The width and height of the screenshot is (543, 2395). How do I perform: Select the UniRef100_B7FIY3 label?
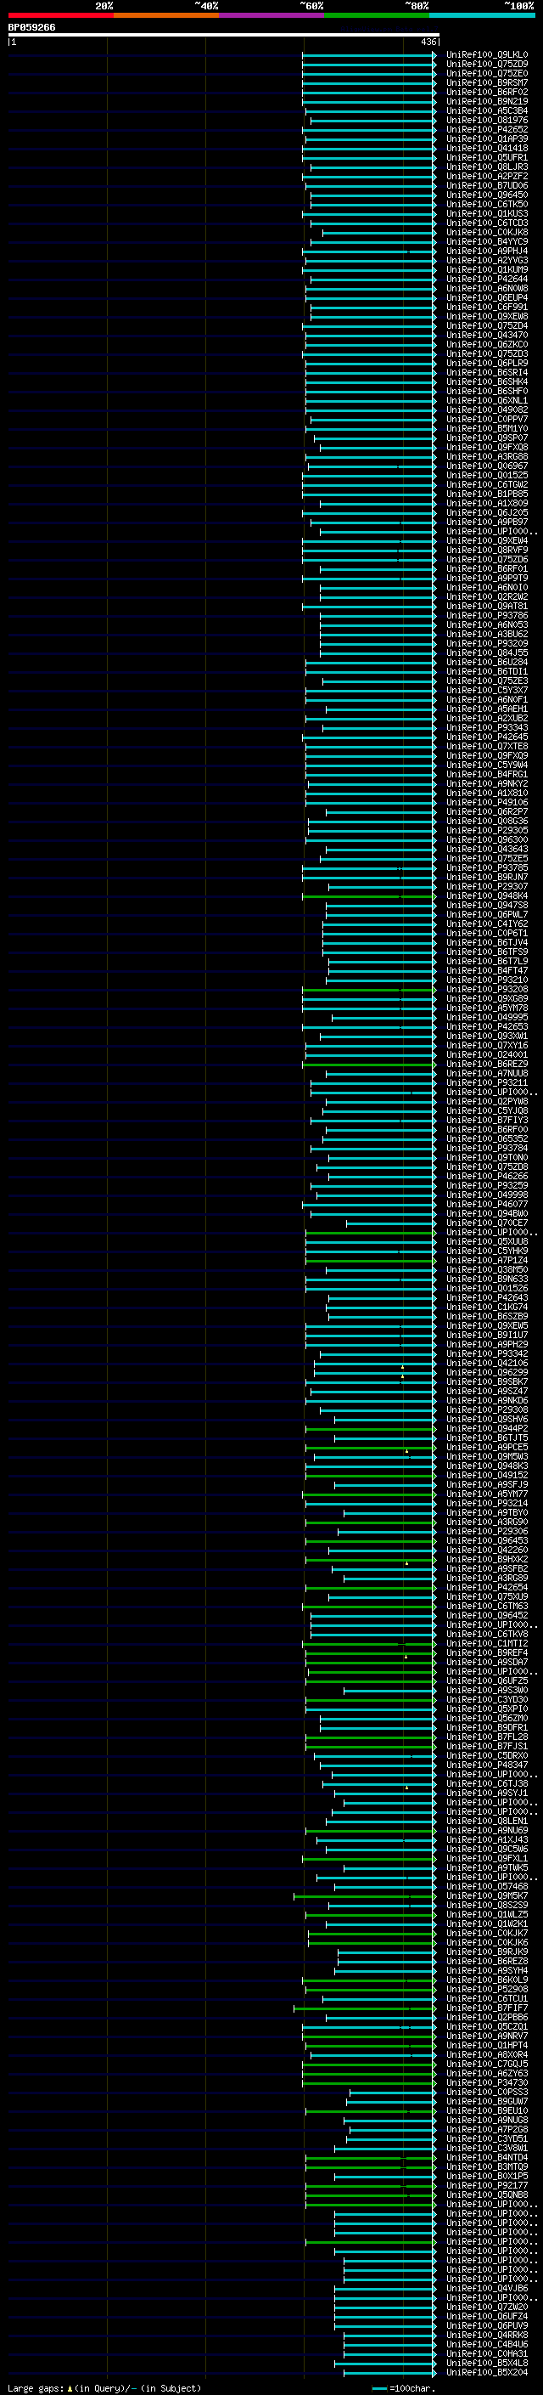pos(487,1121)
